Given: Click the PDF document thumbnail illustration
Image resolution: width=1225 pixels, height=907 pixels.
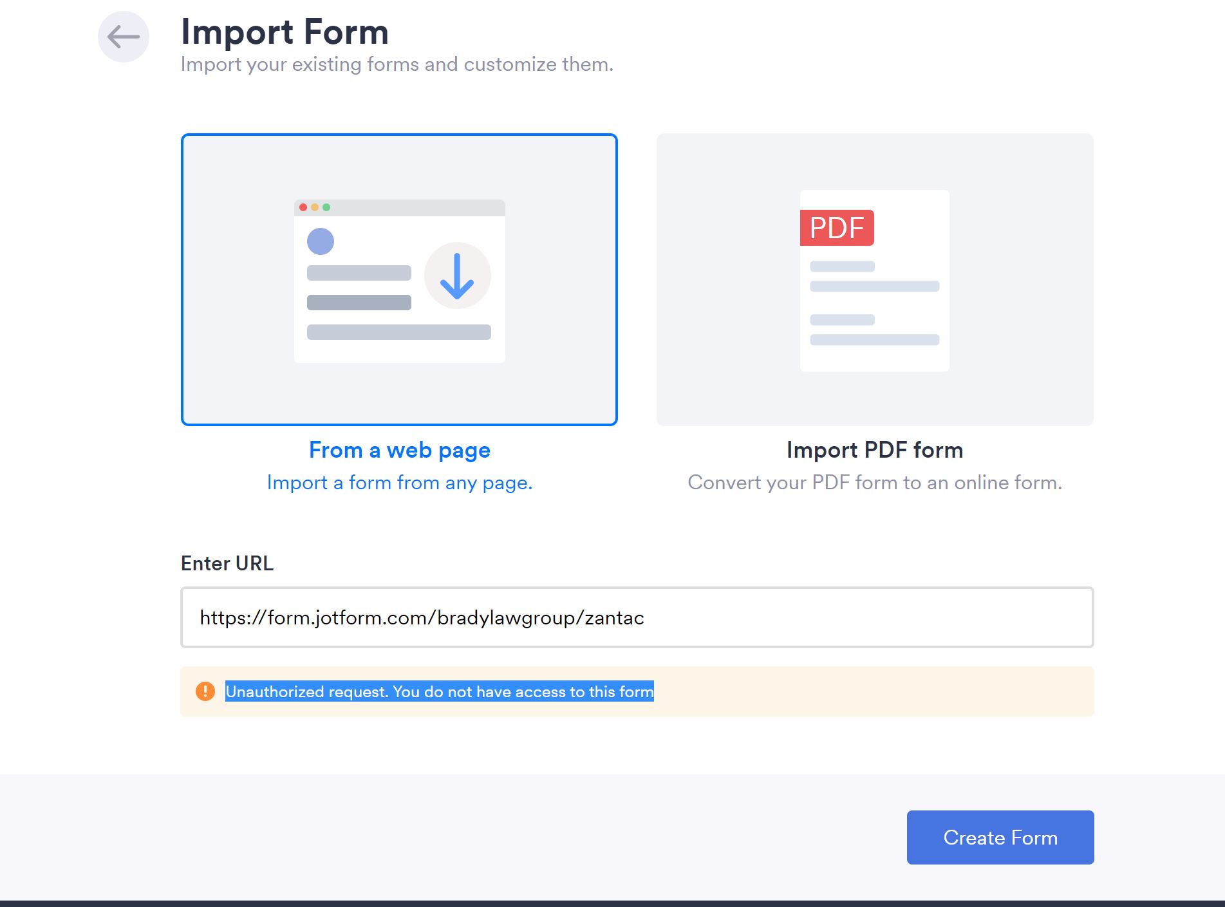Looking at the screenshot, I should (x=874, y=280).
